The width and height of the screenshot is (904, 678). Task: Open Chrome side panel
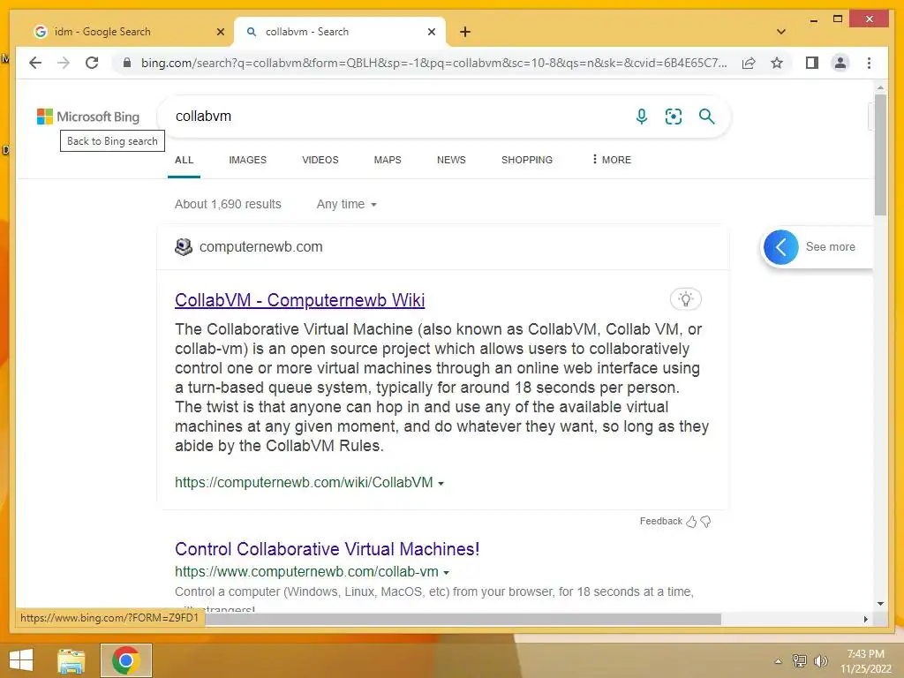(812, 63)
